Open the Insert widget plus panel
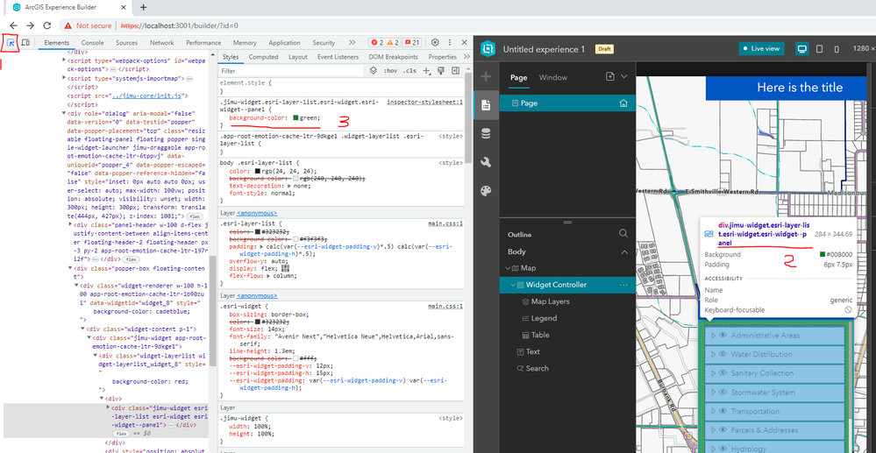Viewport: 876px width, 453px height. point(486,76)
